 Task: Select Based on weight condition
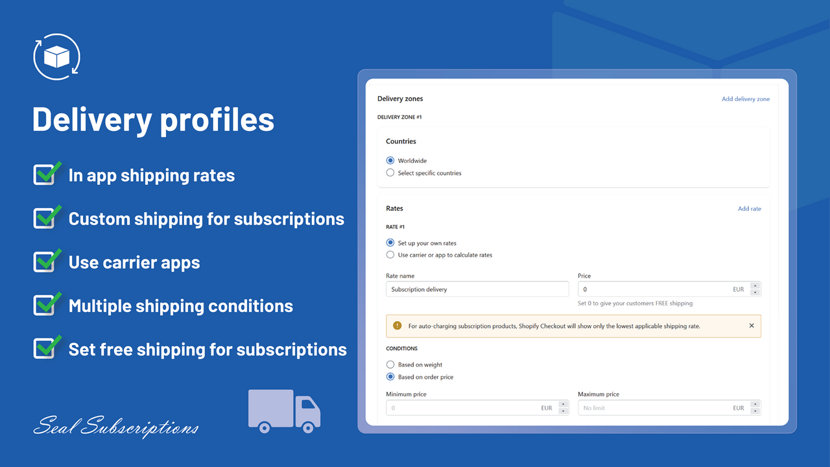(390, 365)
